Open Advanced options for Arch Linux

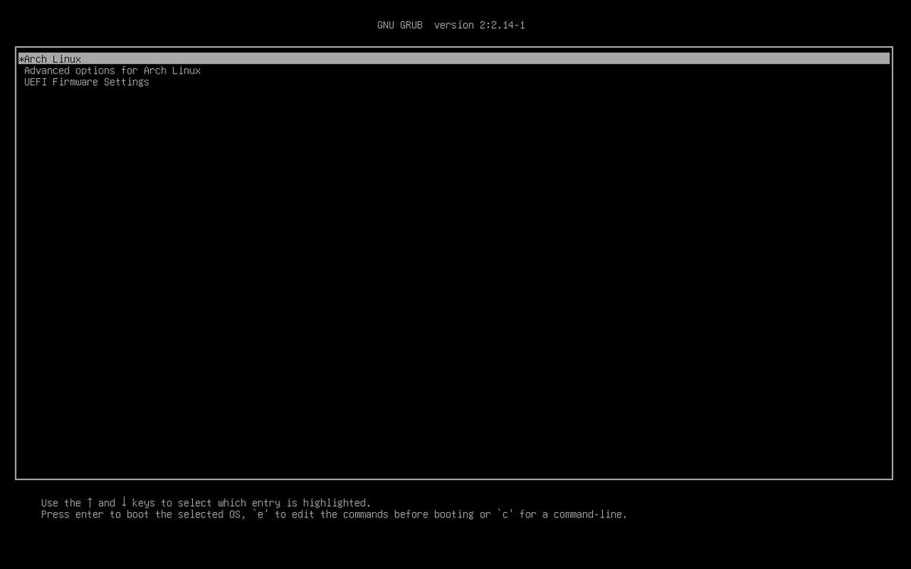click(112, 71)
